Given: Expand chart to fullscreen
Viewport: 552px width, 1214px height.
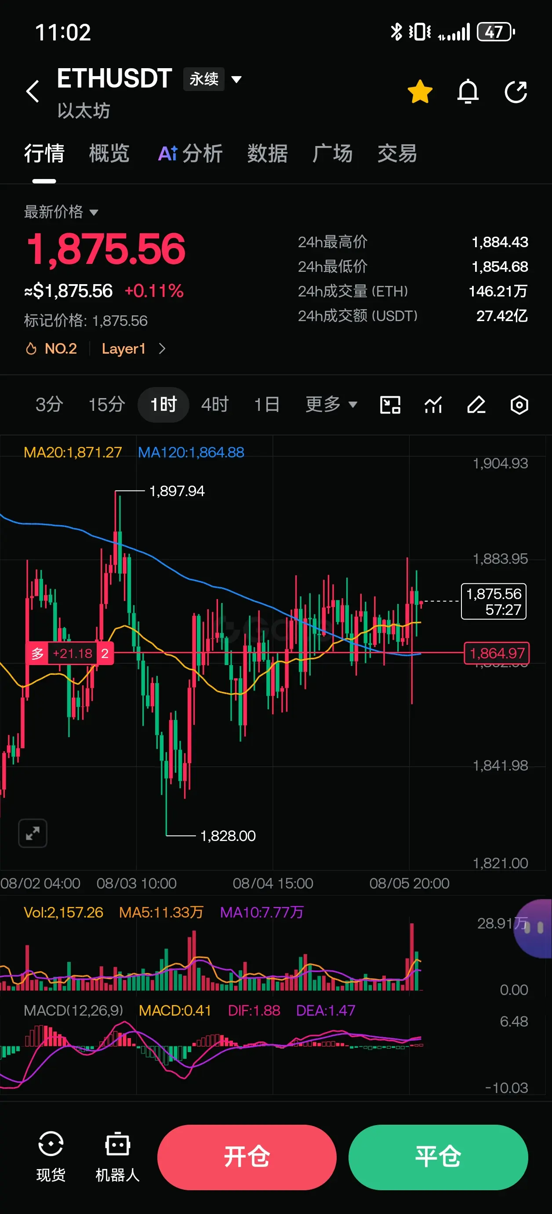Looking at the screenshot, I should click(33, 833).
